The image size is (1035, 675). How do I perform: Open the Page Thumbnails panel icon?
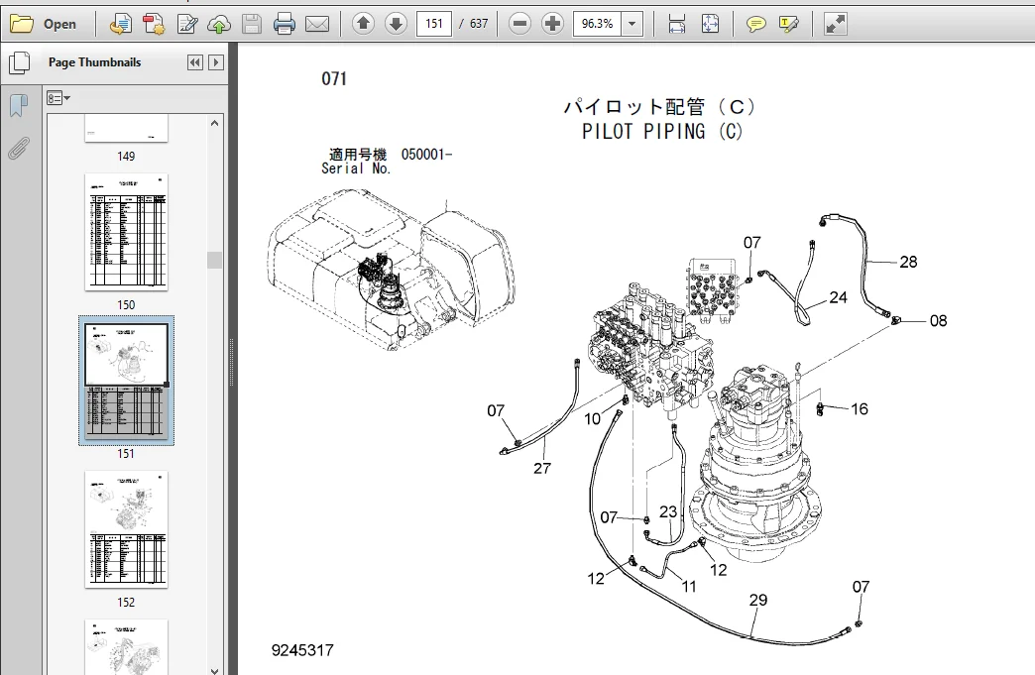click(19, 62)
